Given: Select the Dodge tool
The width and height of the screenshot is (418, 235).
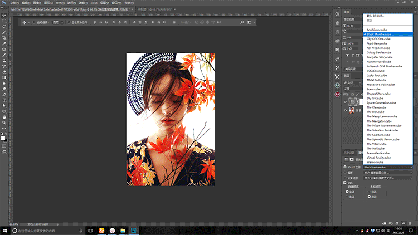Looking at the screenshot, I should point(4,89).
